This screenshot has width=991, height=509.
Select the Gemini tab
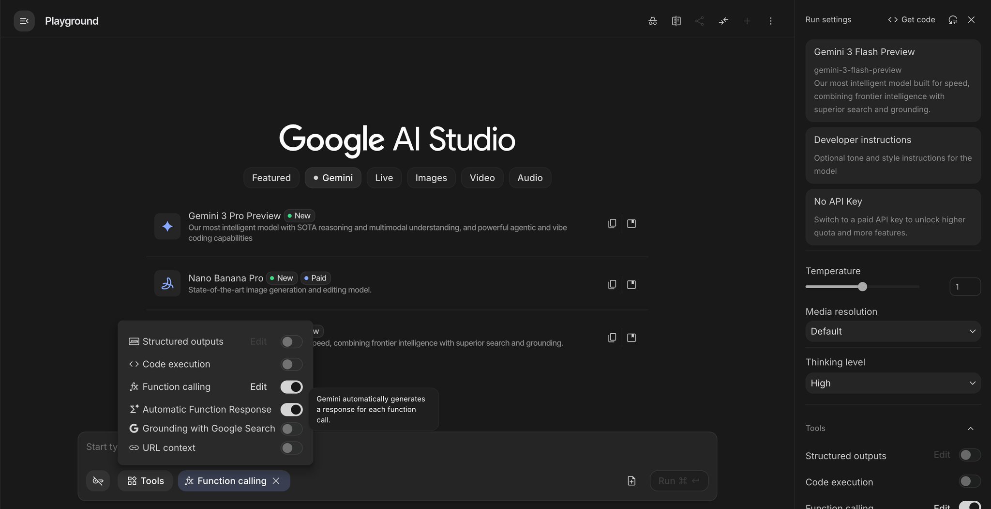(x=333, y=178)
